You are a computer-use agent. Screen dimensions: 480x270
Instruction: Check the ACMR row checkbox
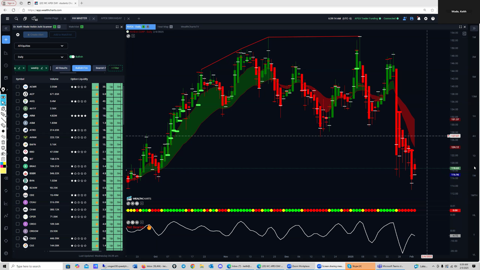click(x=17, y=87)
